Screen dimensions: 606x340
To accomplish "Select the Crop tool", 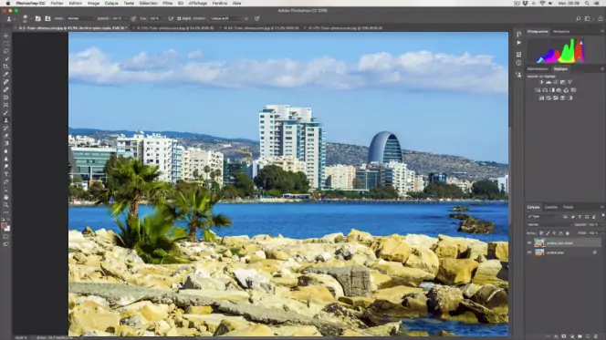I will [x=5, y=67].
